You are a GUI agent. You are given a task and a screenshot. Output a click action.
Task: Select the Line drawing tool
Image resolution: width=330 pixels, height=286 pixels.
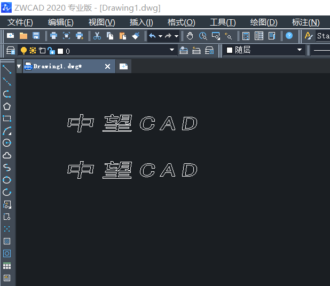pyautogui.click(x=7, y=69)
